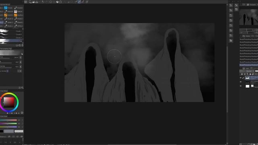
Task: Select the highlighted last History entry
Action: [x=249, y=65]
